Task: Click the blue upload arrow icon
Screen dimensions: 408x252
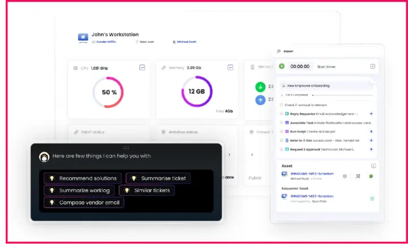Action: (260, 100)
